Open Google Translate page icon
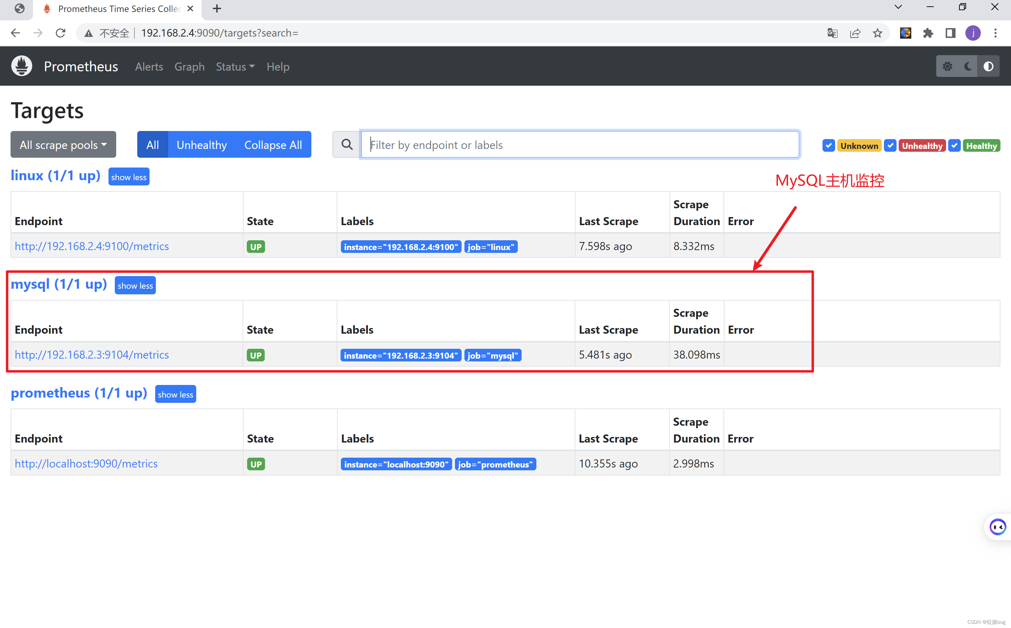The width and height of the screenshot is (1011, 628). point(832,33)
